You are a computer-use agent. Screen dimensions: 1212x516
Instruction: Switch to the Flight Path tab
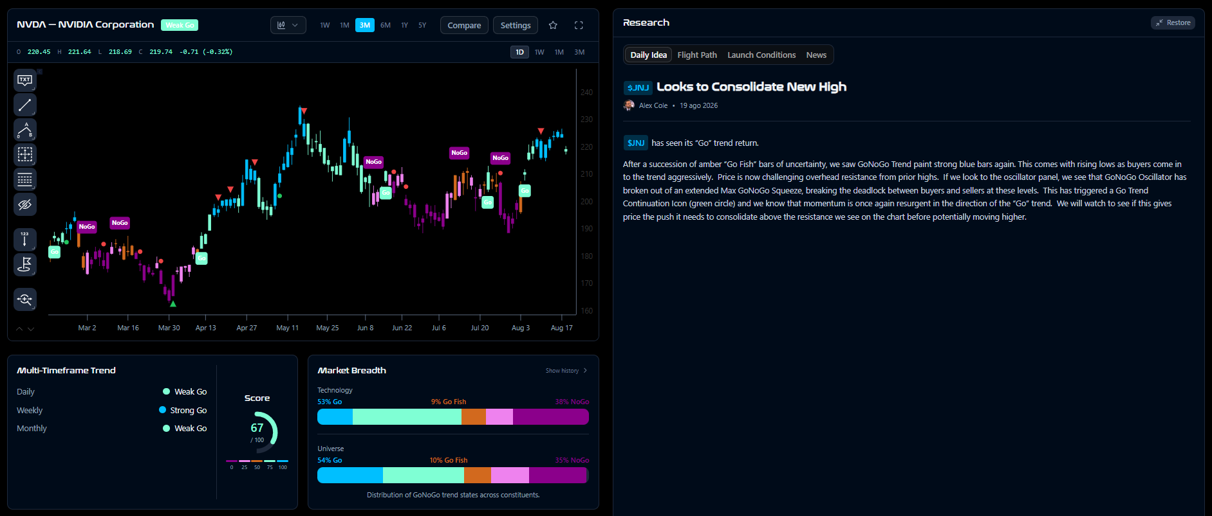pyautogui.click(x=697, y=55)
